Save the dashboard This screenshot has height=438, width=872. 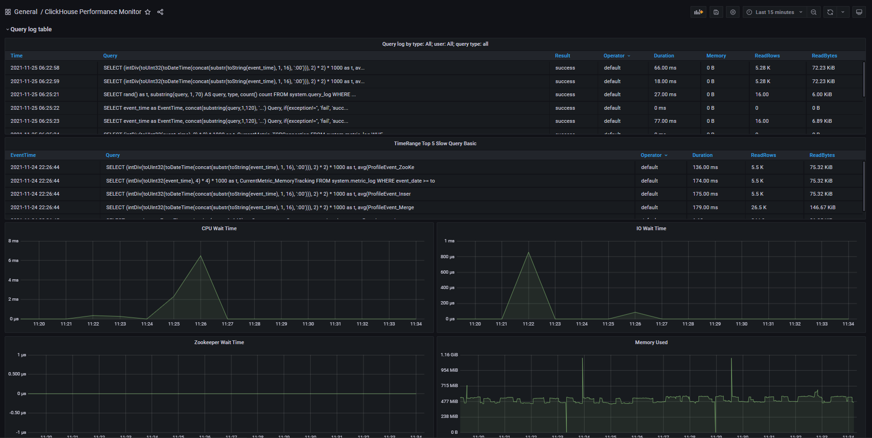pyautogui.click(x=716, y=12)
